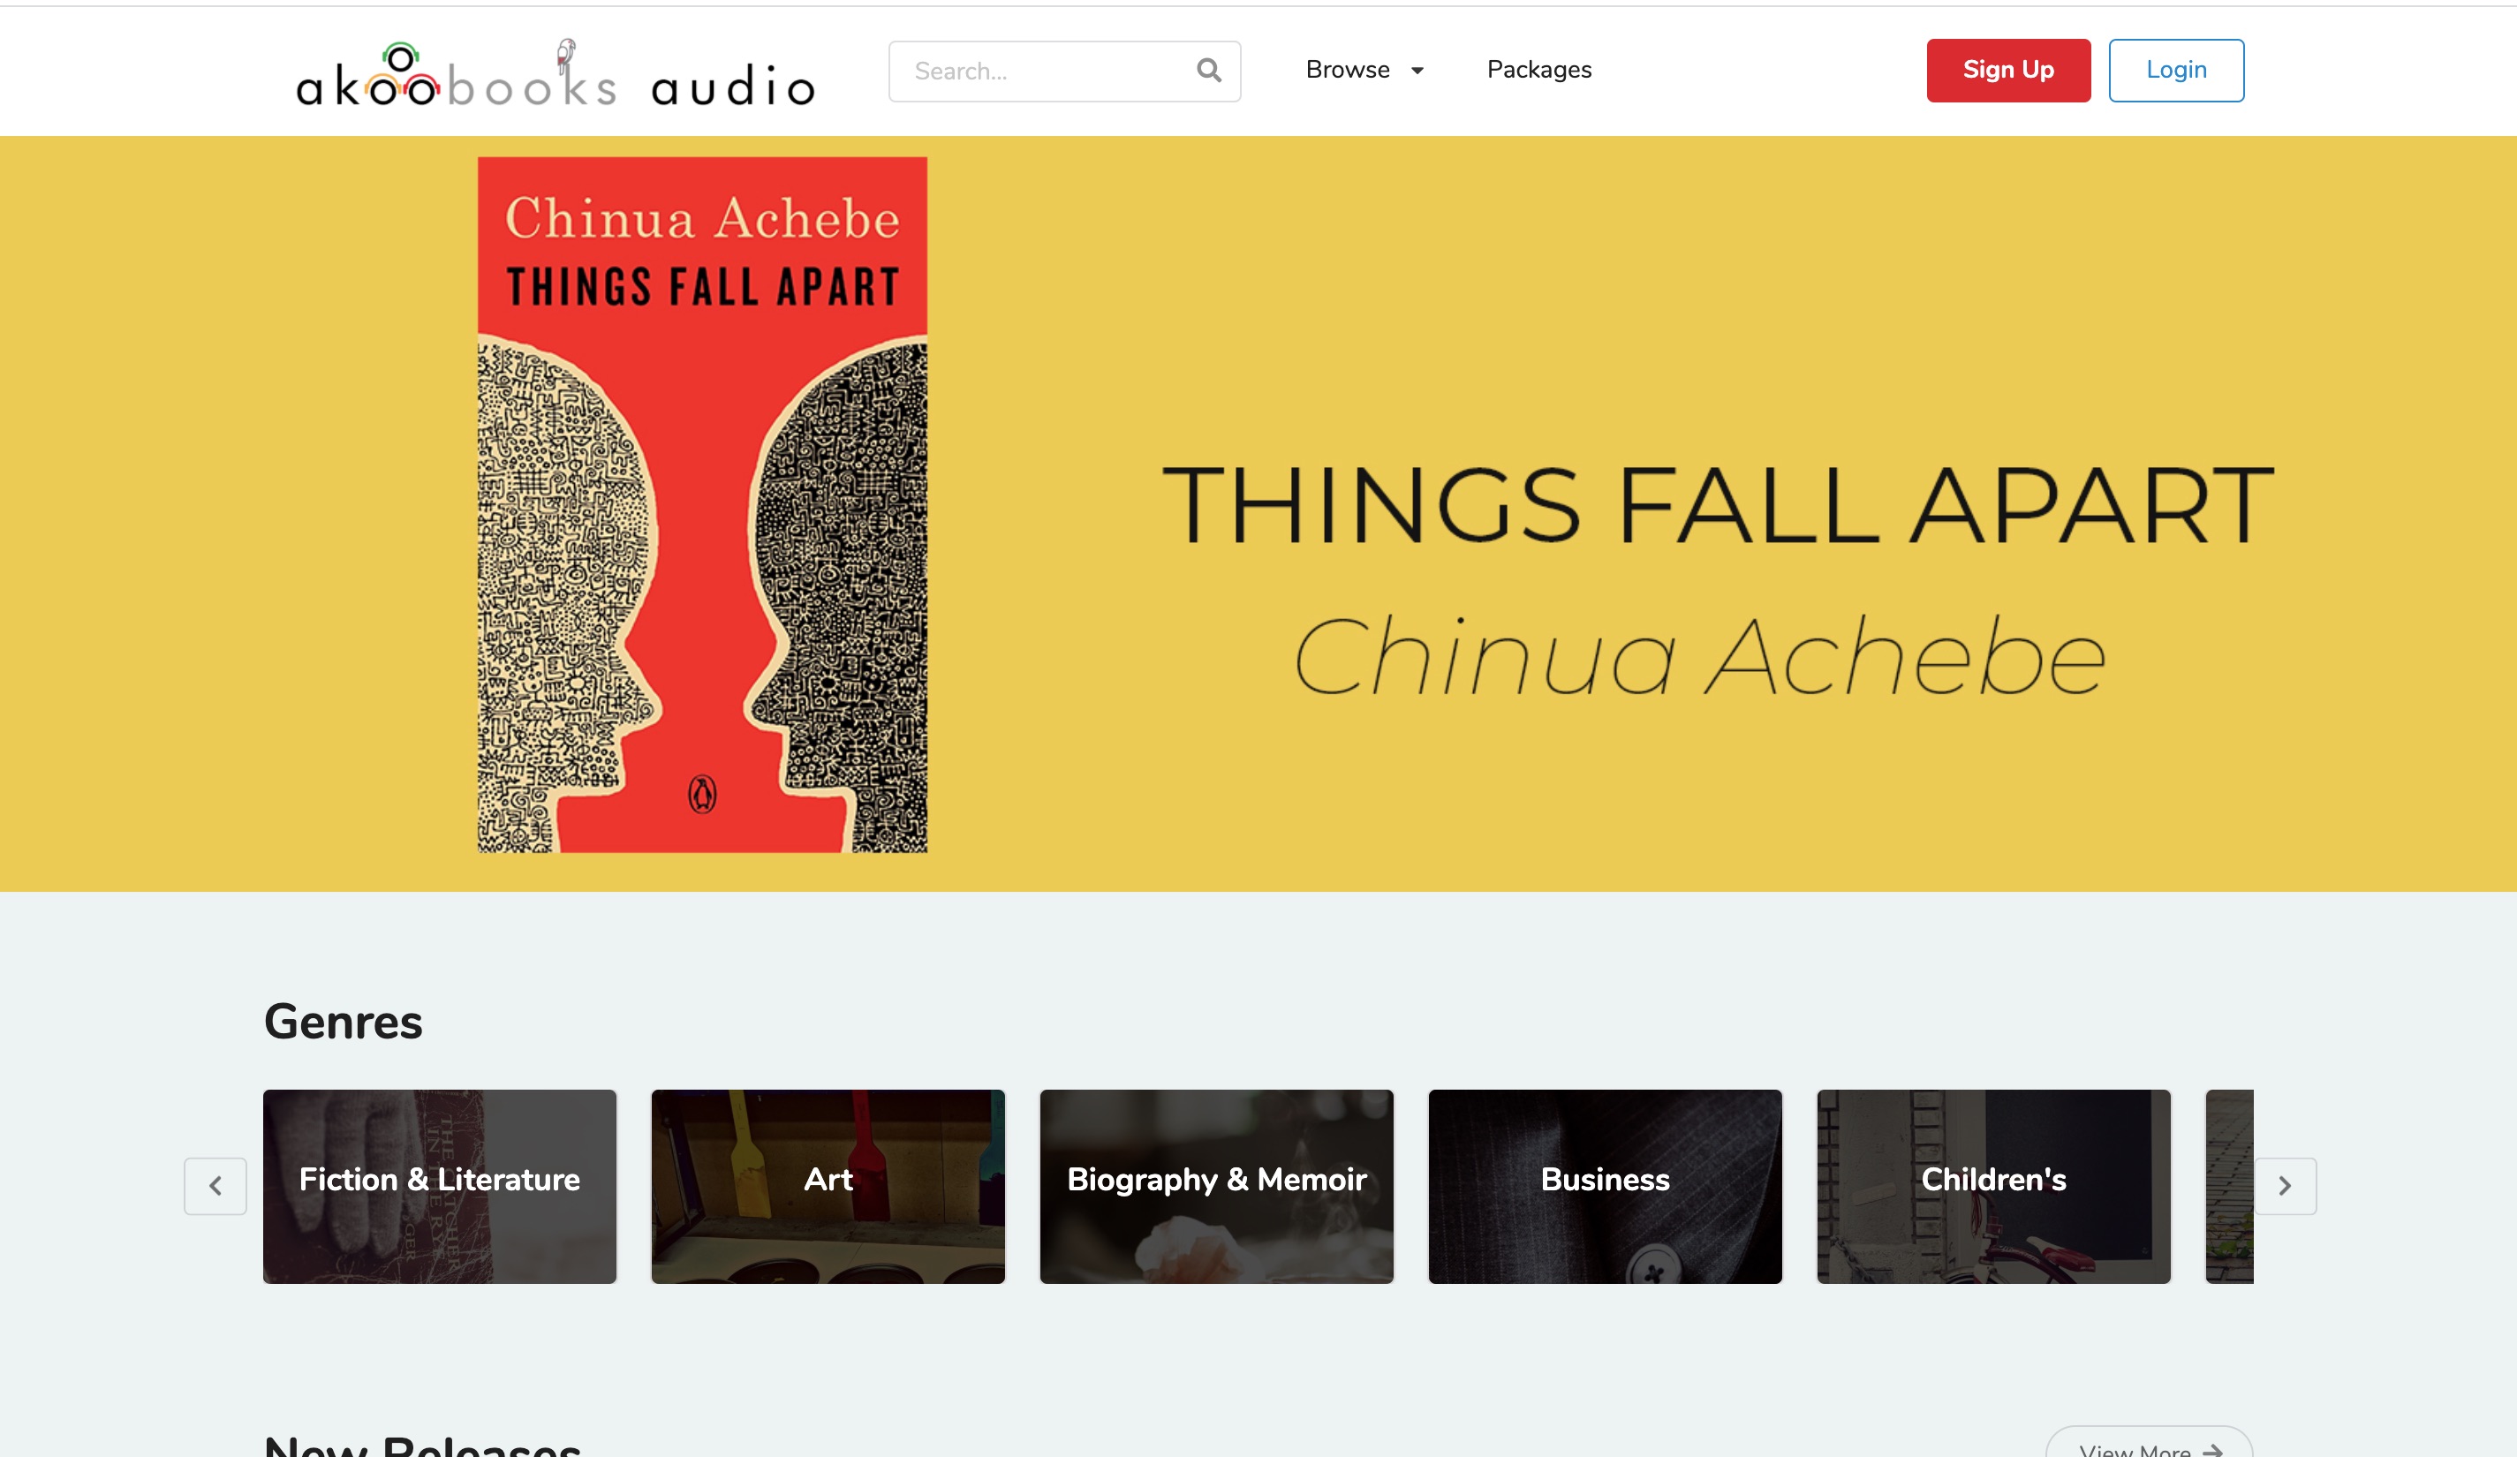
Task: Expand the Browse dropdown arrow
Action: 1417,70
